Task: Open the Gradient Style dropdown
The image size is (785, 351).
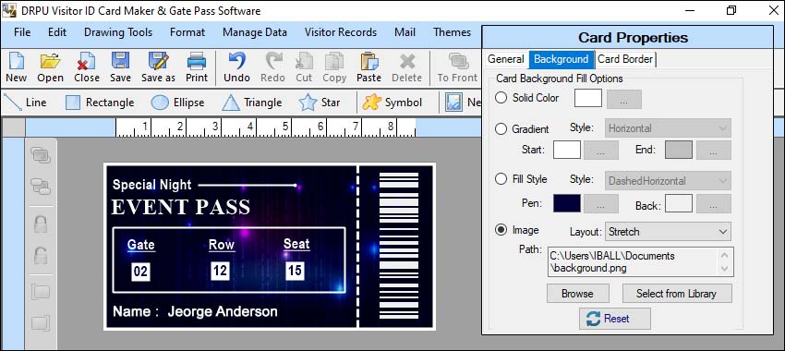Action: point(668,128)
